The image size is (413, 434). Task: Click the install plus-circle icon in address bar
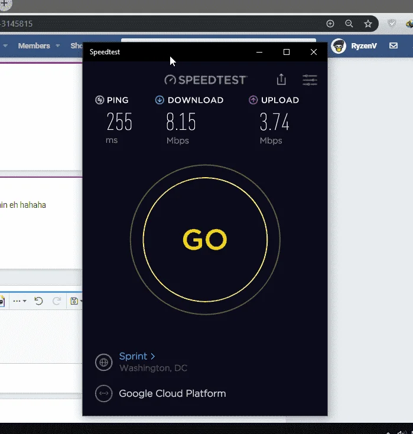coord(330,24)
